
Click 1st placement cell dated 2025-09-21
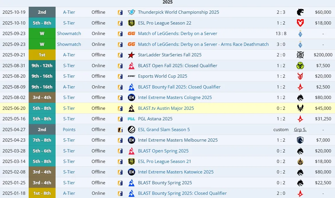pos(42,55)
